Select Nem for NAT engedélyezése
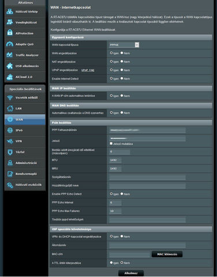Viewport: 217px width, 277px height. pos(122,61)
